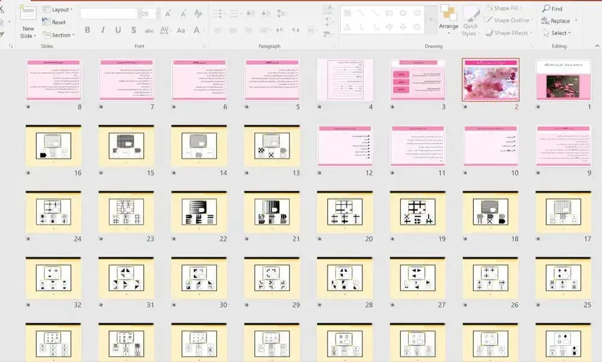Open the Font dialog box launcher

(x=203, y=46)
